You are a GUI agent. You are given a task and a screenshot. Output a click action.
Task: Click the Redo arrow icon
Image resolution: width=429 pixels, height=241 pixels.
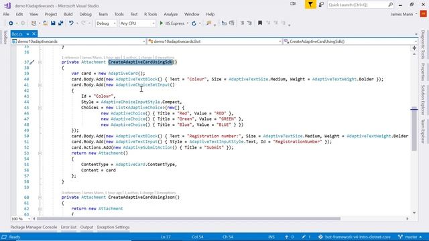pos(83,23)
